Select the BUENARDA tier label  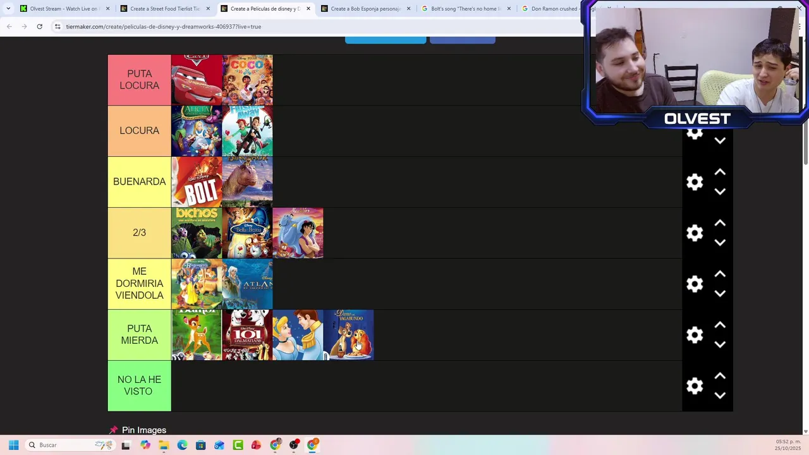(x=139, y=182)
